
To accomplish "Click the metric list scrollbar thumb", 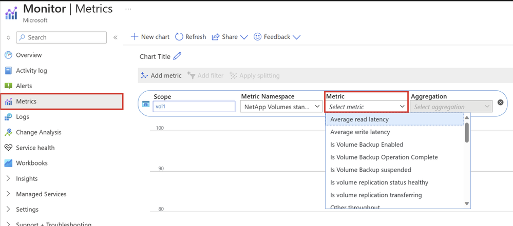I will tap(467, 132).
